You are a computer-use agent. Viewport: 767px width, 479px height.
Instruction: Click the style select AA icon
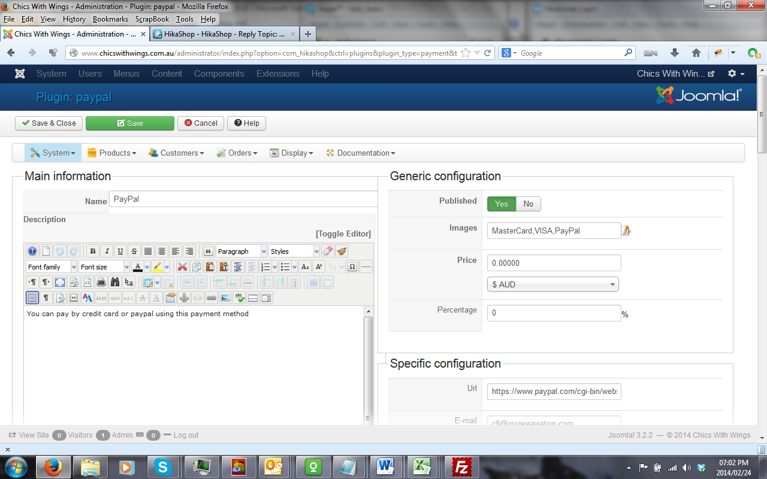[87, 298]
